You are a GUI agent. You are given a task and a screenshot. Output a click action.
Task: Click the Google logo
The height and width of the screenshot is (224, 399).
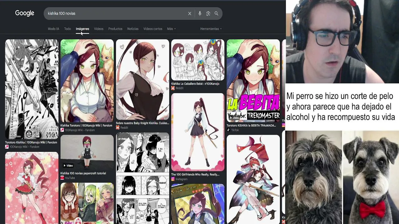tap(25, 13)
